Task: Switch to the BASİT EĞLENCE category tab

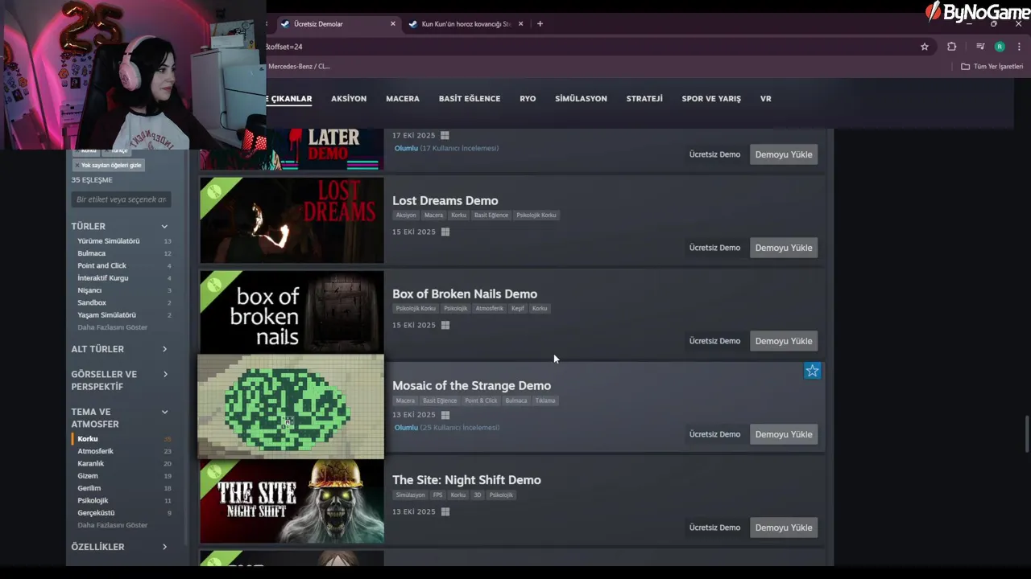Action: tap(470, 99)
